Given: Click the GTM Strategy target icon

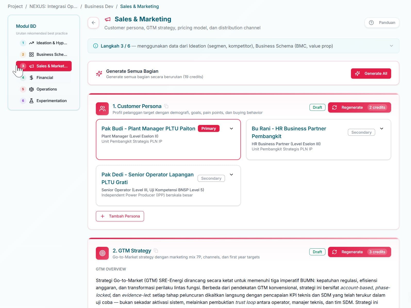Looking at the screenshot, I should coord(102,253).
